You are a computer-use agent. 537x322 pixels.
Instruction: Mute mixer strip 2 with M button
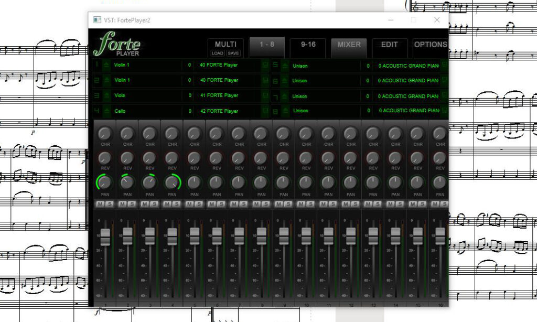pos(122,204)
